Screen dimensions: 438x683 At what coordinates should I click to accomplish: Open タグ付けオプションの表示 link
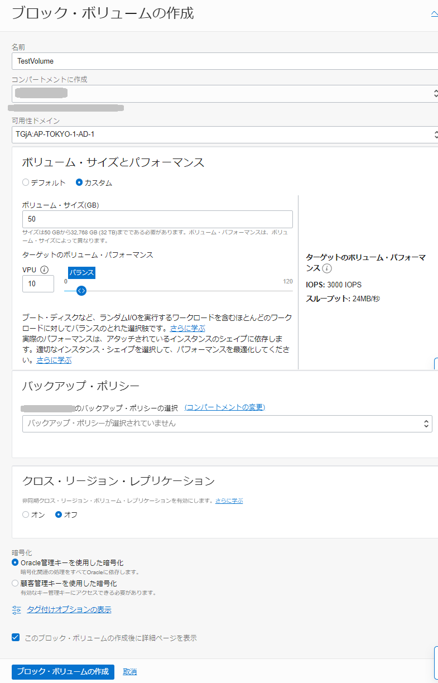tap(69, 610)
